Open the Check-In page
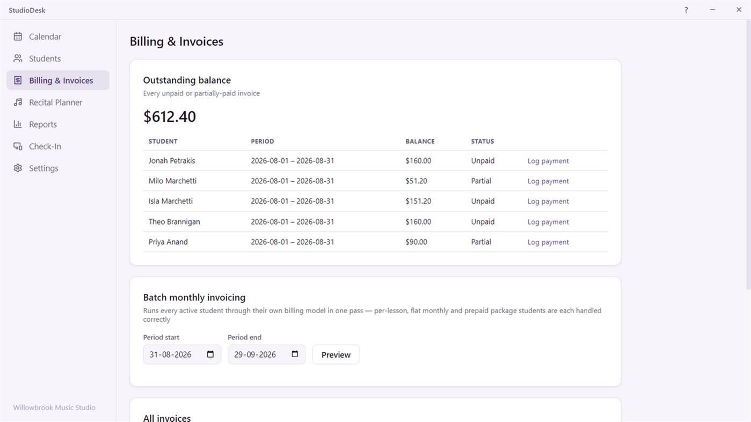This screenshot has width=751, height=422. point(58,146)
